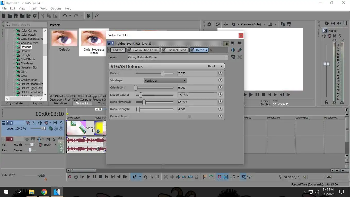This screenshot has width=350, height=197.
Task: Click event Pan/Crop icon on video clip
Action: (93, 131)
